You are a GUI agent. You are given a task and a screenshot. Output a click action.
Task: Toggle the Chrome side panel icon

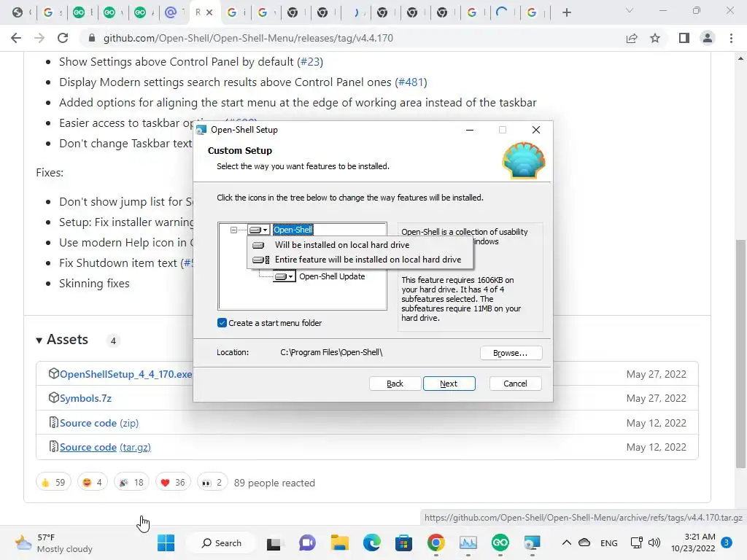(684, 38)
